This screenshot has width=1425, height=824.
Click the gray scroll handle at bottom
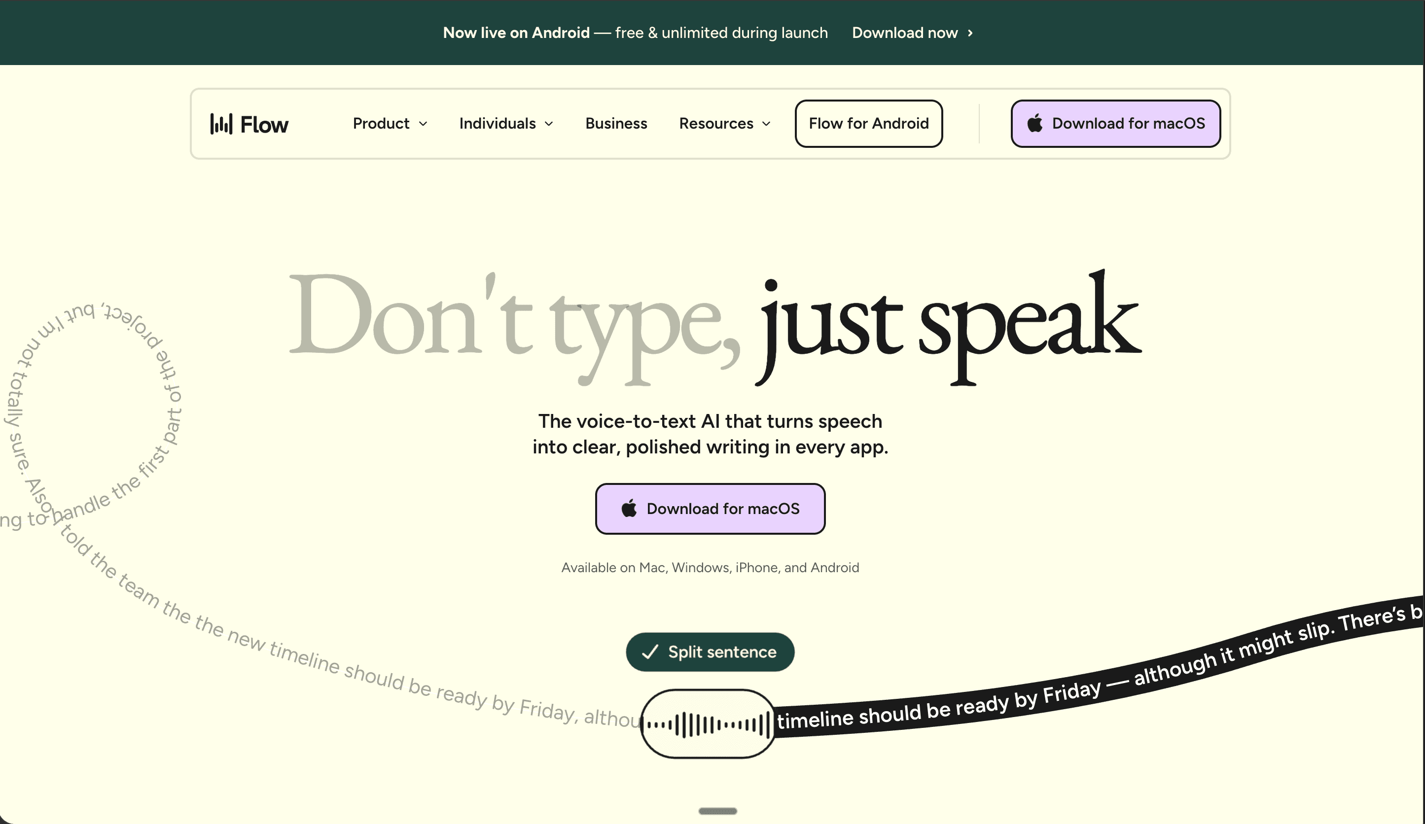point(717,811)
